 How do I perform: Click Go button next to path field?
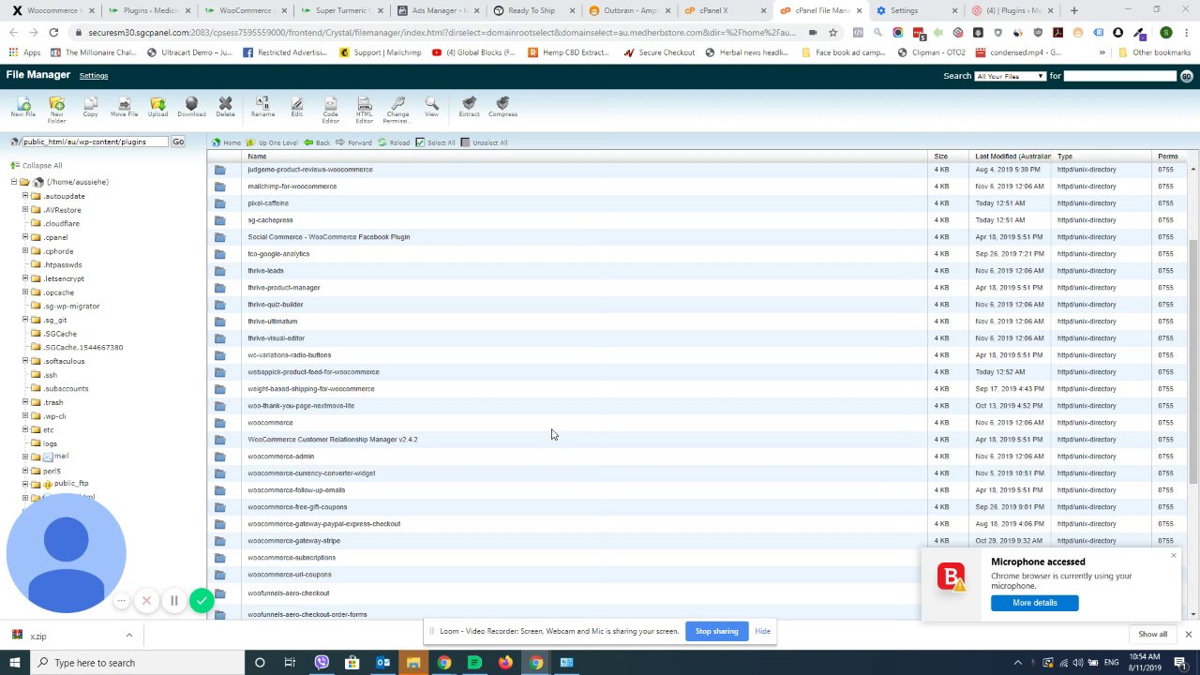[x=178, y=142]
